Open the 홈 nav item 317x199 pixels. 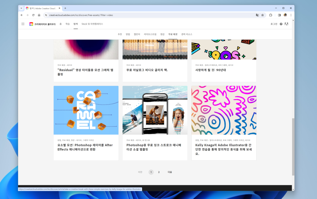[60, 24]
